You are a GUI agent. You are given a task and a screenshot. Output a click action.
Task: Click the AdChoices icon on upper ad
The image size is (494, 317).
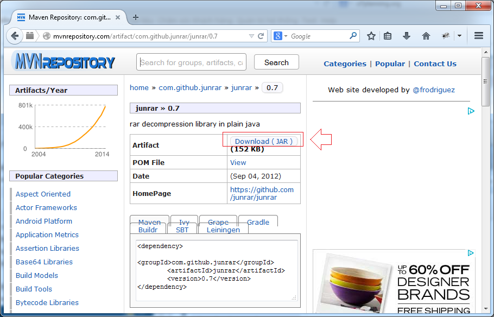(x=471, y=111)
